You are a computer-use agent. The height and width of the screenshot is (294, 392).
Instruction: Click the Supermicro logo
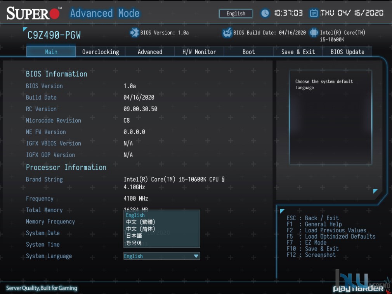click(34, 13)
